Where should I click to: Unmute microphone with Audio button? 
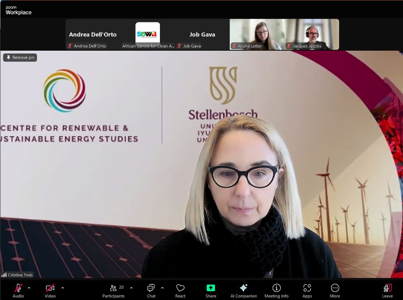coord(18,291)
